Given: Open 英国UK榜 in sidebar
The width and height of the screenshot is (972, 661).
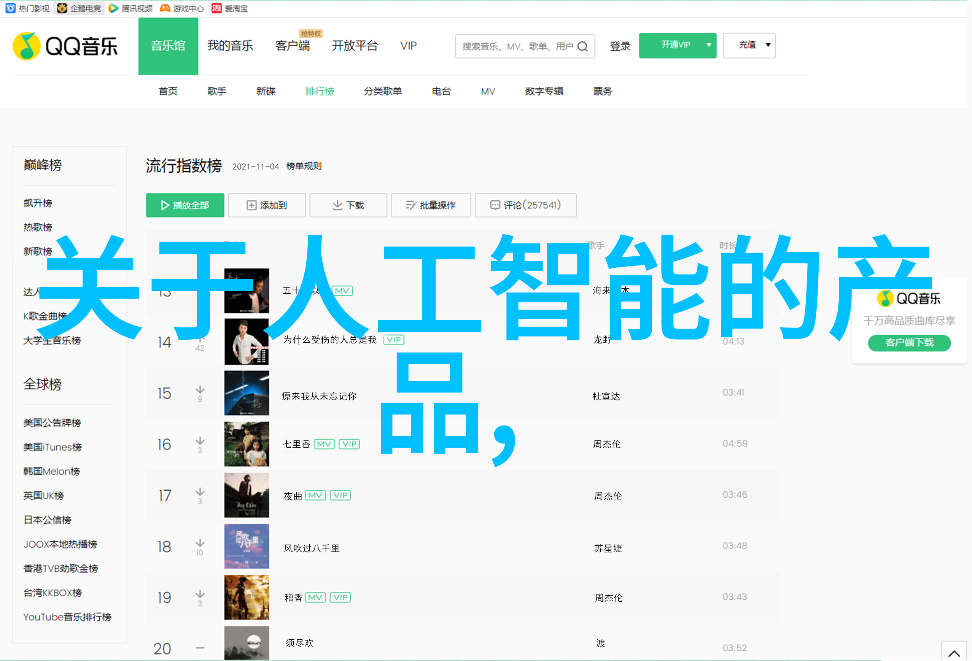Looking at the screenshot, I should 43,496.
